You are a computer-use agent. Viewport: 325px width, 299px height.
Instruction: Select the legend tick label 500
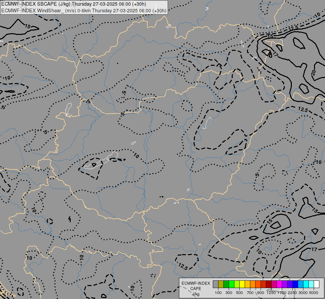(239, 293)
